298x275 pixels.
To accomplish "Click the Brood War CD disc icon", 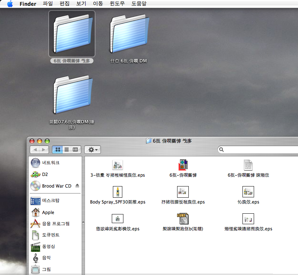I will click(x=36, y=186).
